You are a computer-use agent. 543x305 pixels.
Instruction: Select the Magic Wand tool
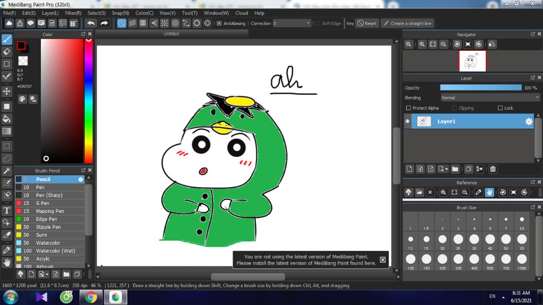pos(7,171)
